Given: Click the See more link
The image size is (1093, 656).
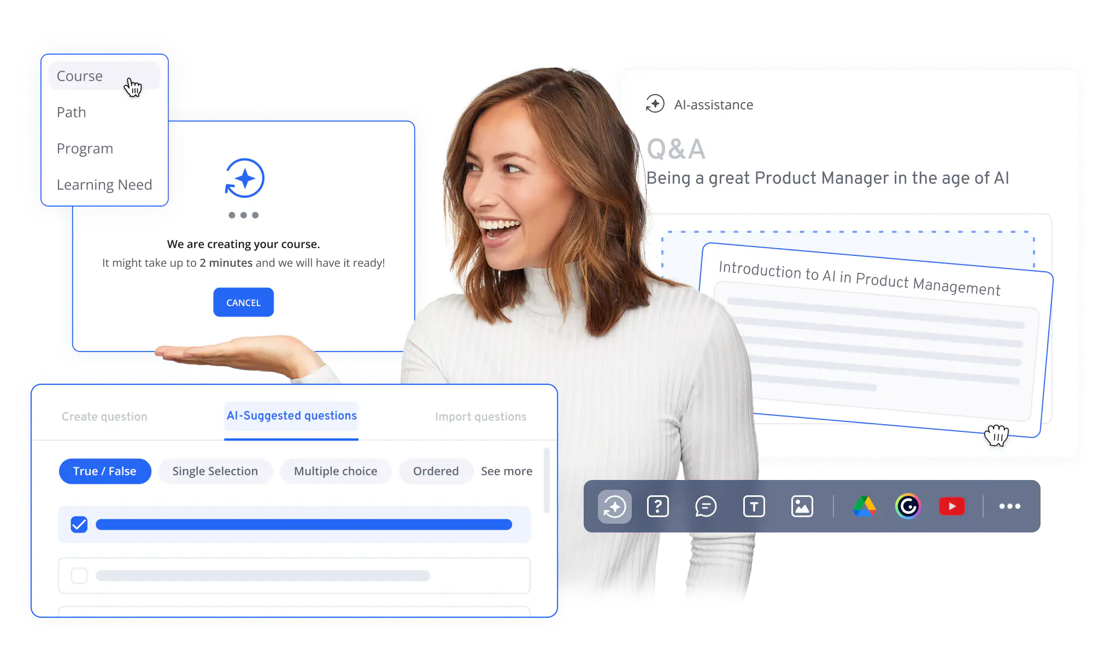Looking at the screenshot, I should tap(506, 471).
